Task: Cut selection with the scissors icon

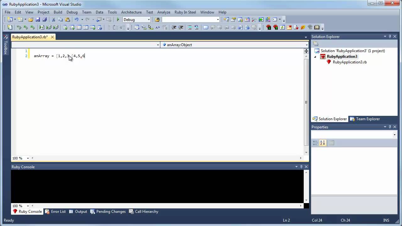Action: tap(53, 19)
